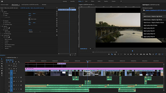Reset the Opacity value parameter
The width and height of the screenshot is (166, 93).
point(57,30)
